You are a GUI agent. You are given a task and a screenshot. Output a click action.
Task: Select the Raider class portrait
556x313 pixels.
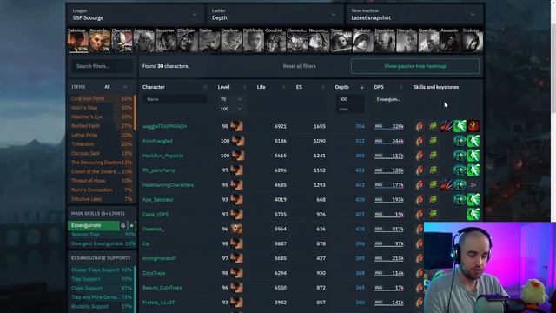click(x=209, y=41)
